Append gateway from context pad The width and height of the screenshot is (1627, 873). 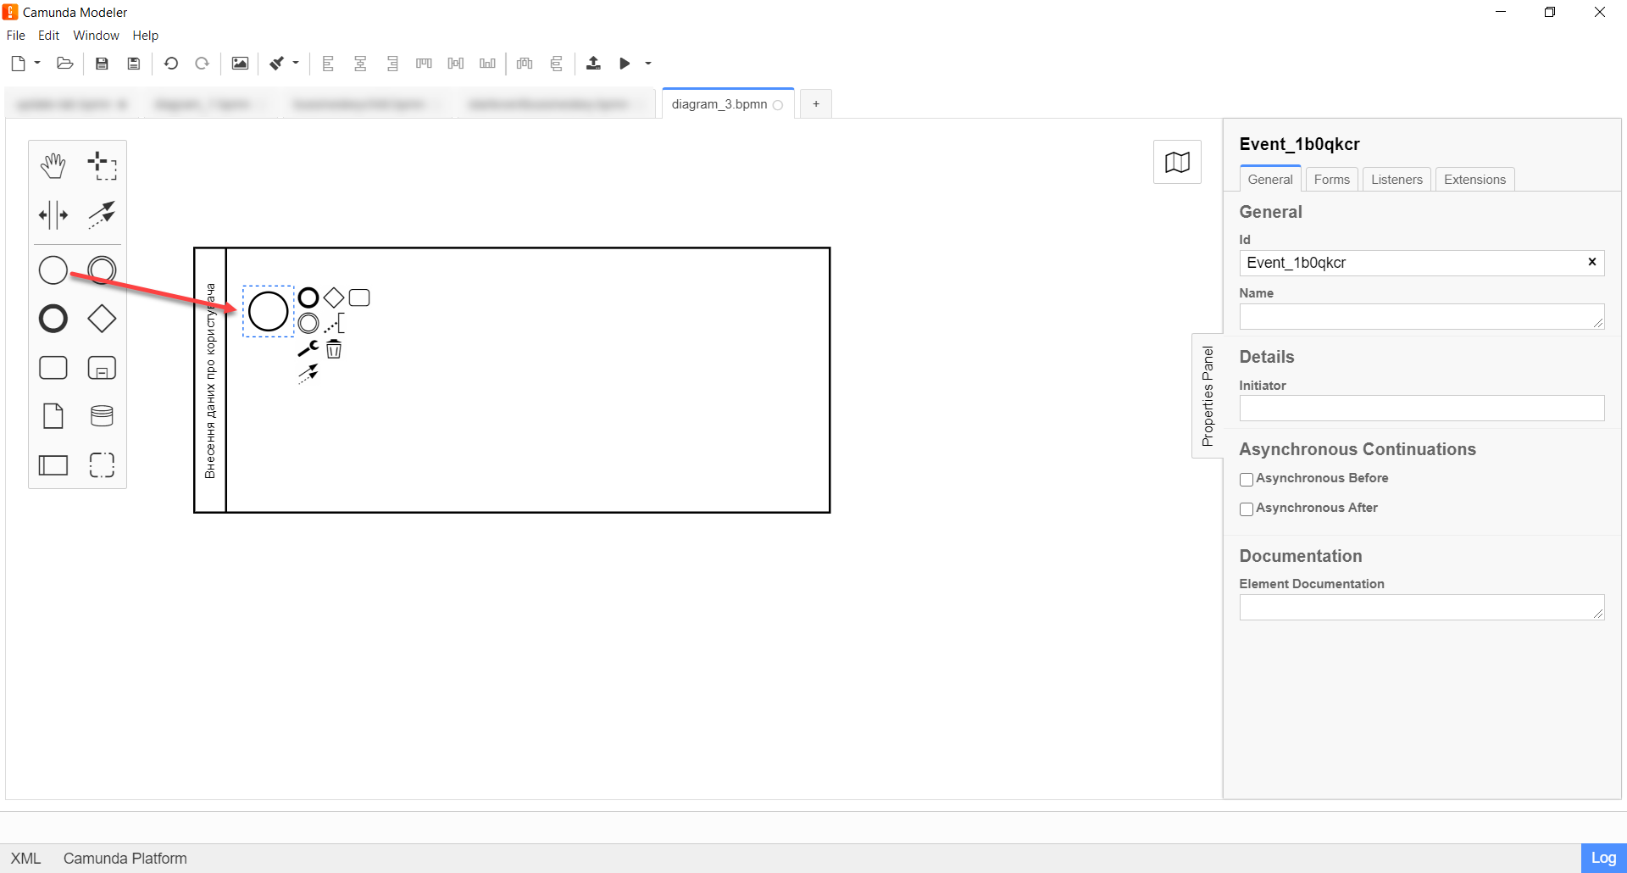334,297
